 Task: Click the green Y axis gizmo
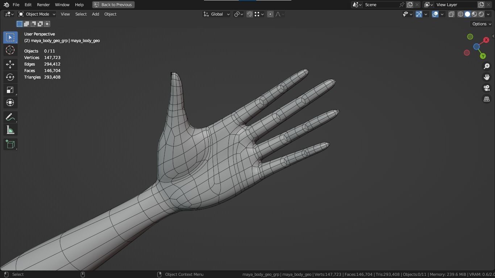tap(483, 56)
